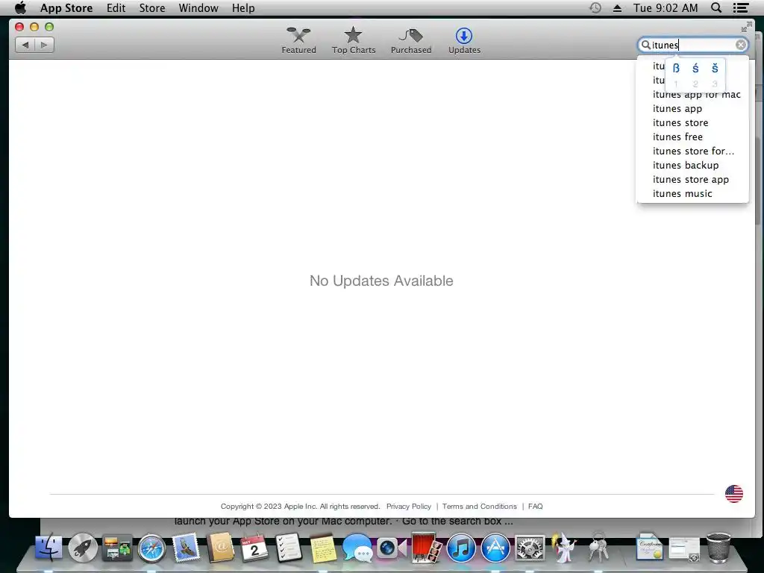
Task: Open the Store menu
Action: click(x=152, y=7)
